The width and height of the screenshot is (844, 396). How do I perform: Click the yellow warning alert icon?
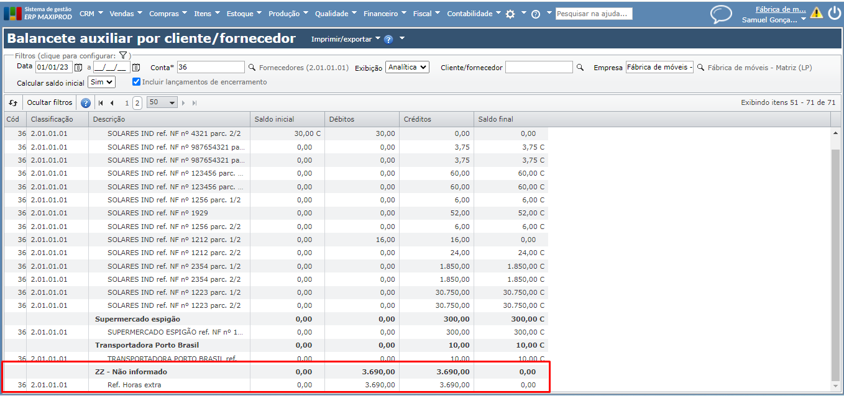pos(816,14)
